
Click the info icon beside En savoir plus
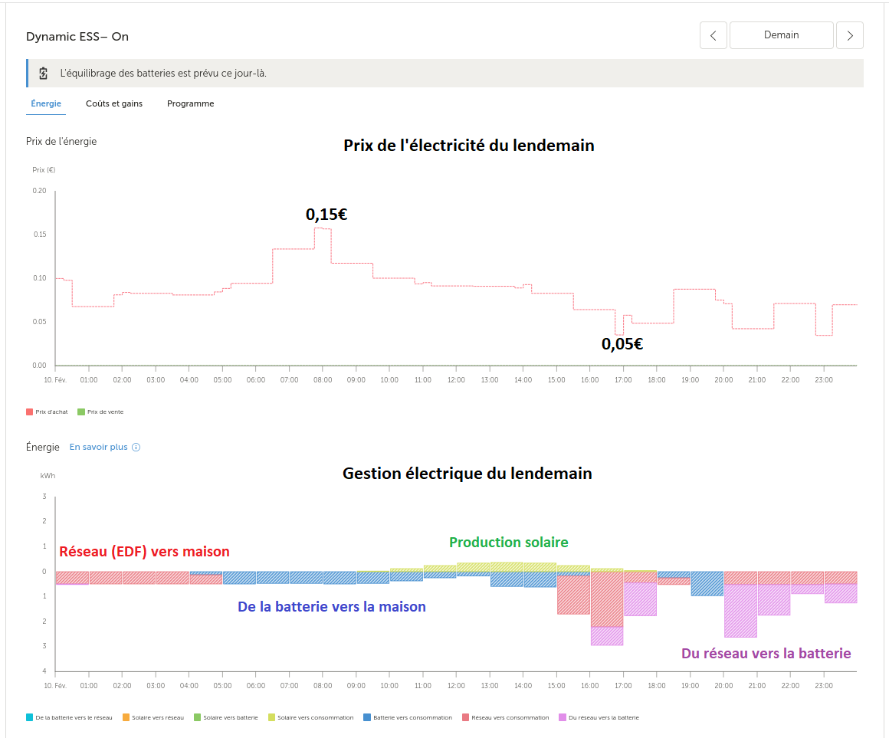click(x=136, y=448)
